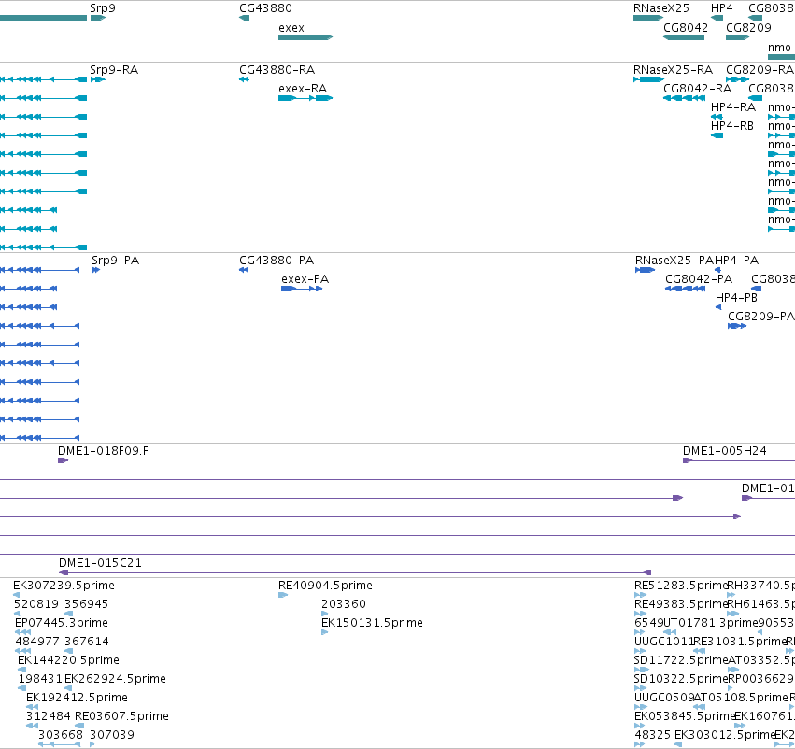The width and height of the screenshot is (795, 749).
Task: Select the exex-RA transcript glyph
Action: [x=305, y=98]
